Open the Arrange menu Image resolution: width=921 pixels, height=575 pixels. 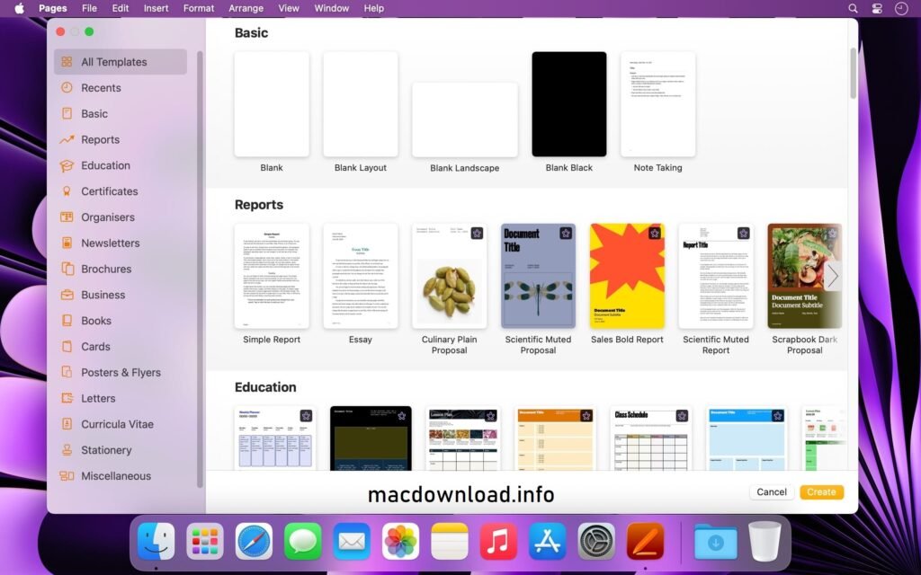click(x=246, y=8)
